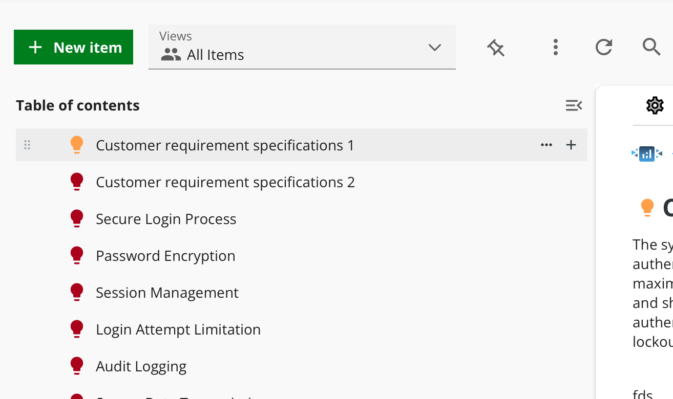Select Customer requirement specifications 2
Screen dimensions: 673x399
(x=225, y=182)
